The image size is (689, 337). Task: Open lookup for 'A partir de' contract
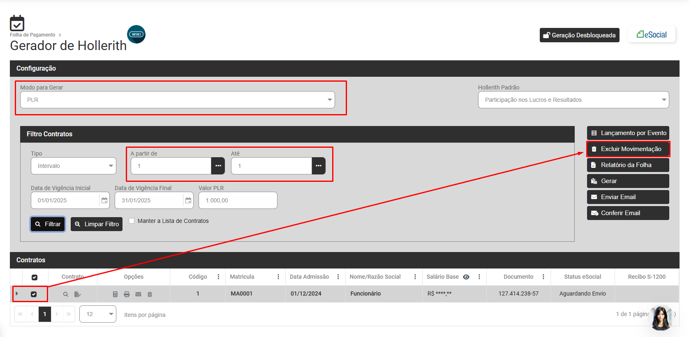(x=218, y=166)
